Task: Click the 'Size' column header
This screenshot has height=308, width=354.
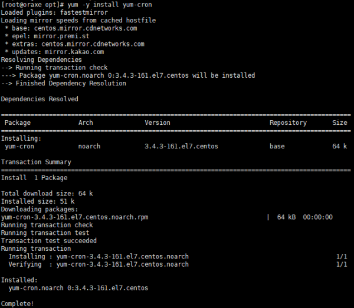Action: [x=340, y=122]
